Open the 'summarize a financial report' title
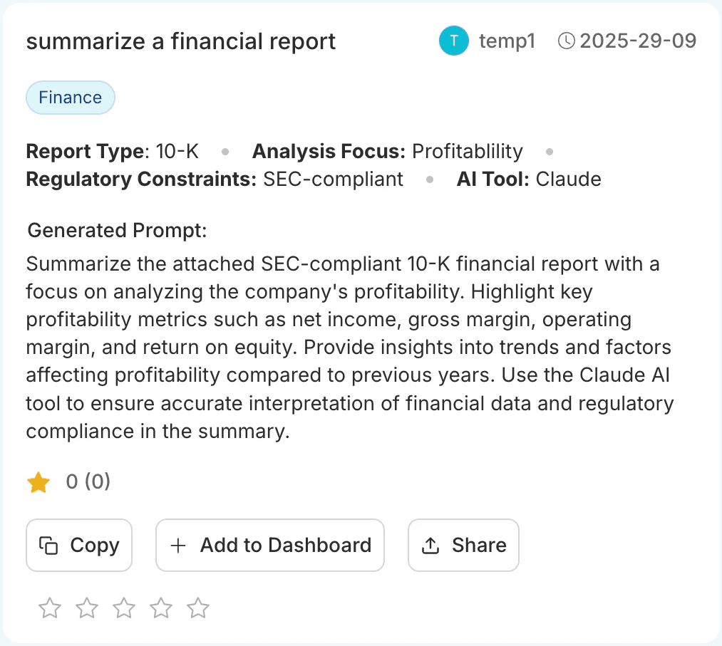Image resolution: width=722 pixels, height=646 pixels. pyautogui.click(x=181, y=41)
